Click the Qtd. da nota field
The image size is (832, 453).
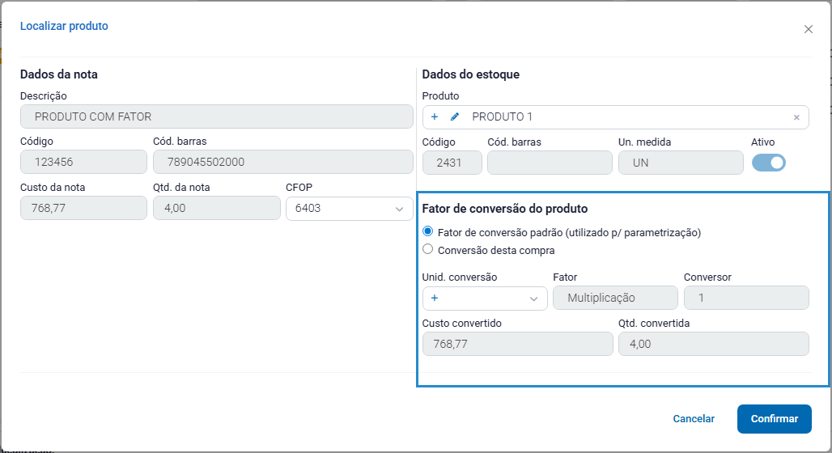[x=216, y=208]
